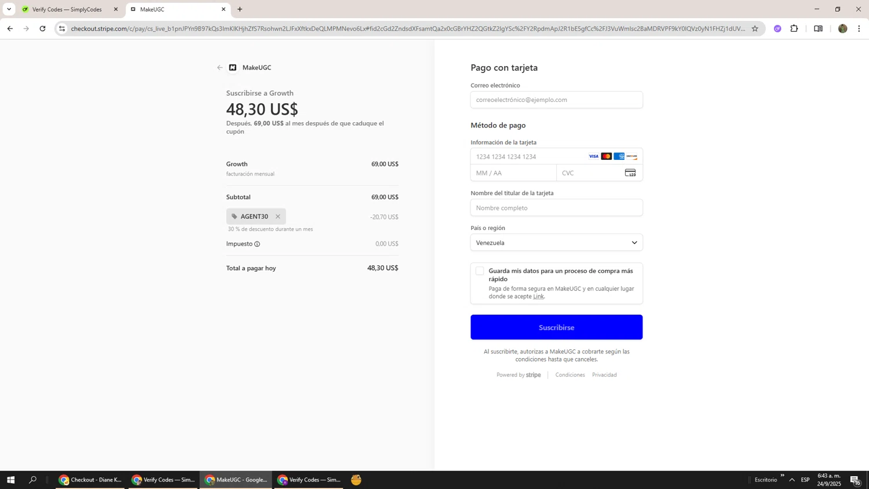Viewport: 869px width, 489px height.
Task: Click the Visa card logo
Action: [x=594, y=156]
